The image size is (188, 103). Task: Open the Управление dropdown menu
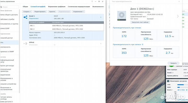coord(78,12)
